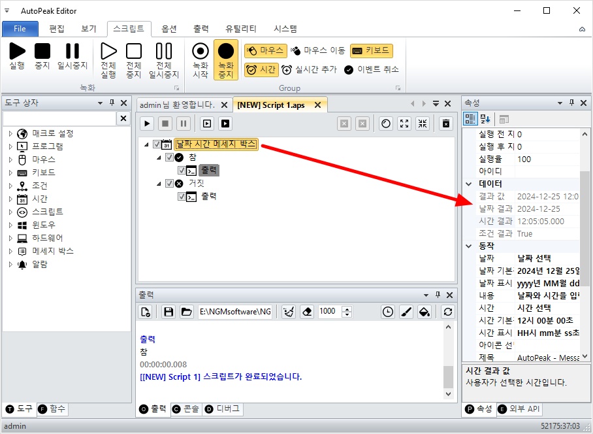
Task: Click the refresh icon in output panel
Action: 448,312
